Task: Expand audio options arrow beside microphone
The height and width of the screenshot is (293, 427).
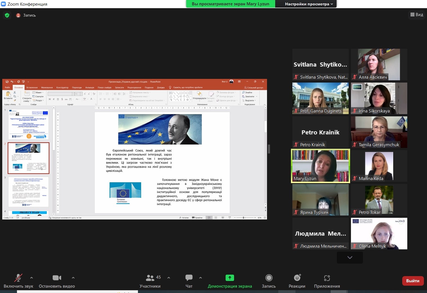Action: click(32, 278)
